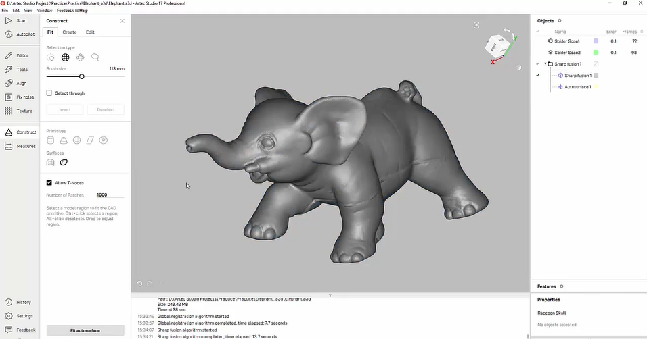Open the Autopilot mode
647x339 pixels.
20,34
